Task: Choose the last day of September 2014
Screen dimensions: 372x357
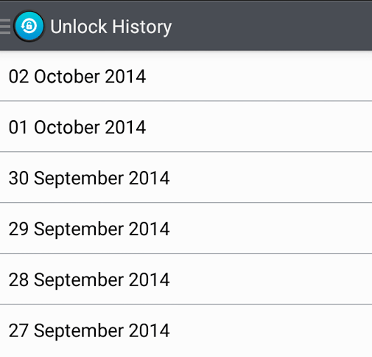Action: click(186, 178)
